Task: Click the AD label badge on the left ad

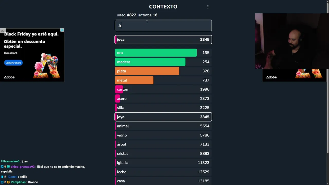Action: click(x=3, y=31)
